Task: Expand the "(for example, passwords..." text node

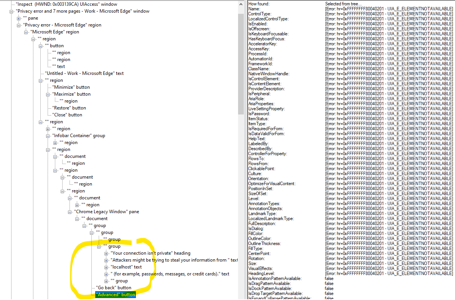Action: coord(106,274)
